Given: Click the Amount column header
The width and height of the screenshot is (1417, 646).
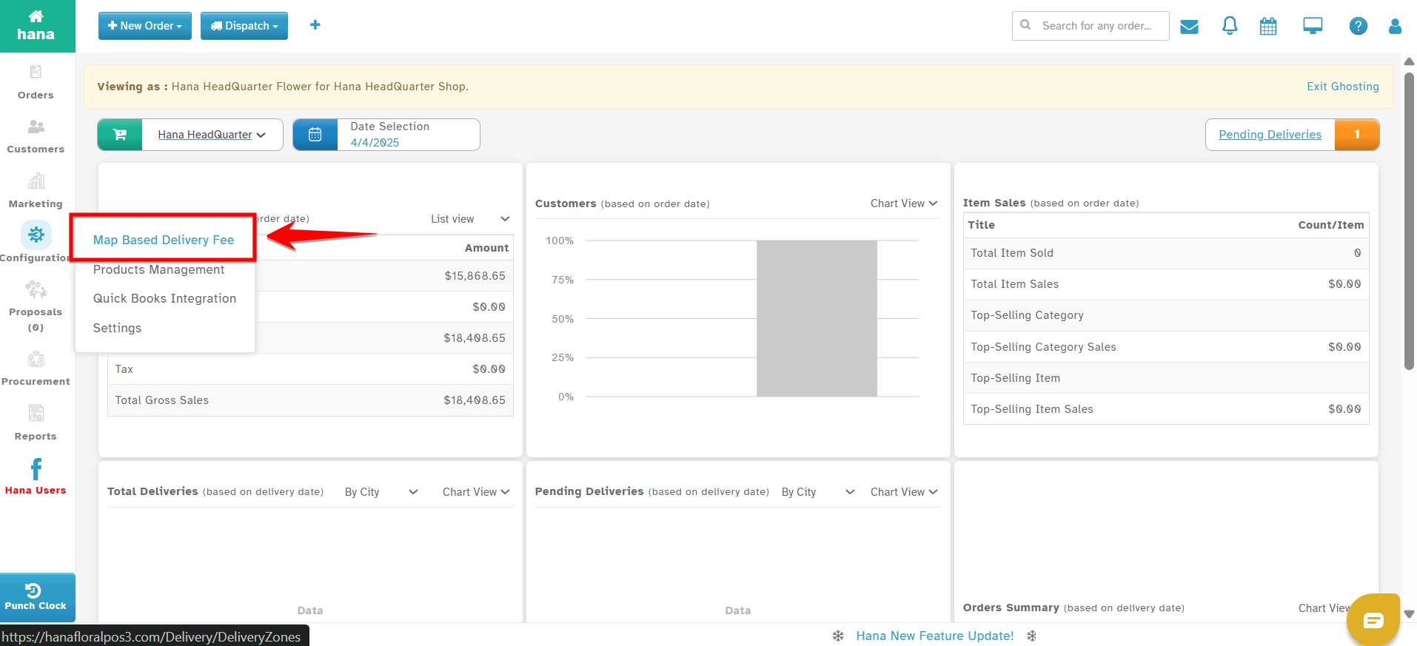Looking at the screenshot, I should 486,248.
